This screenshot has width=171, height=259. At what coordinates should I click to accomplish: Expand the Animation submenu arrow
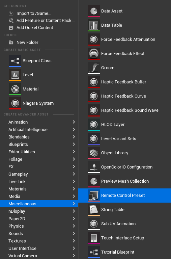(x=74, y=122)
